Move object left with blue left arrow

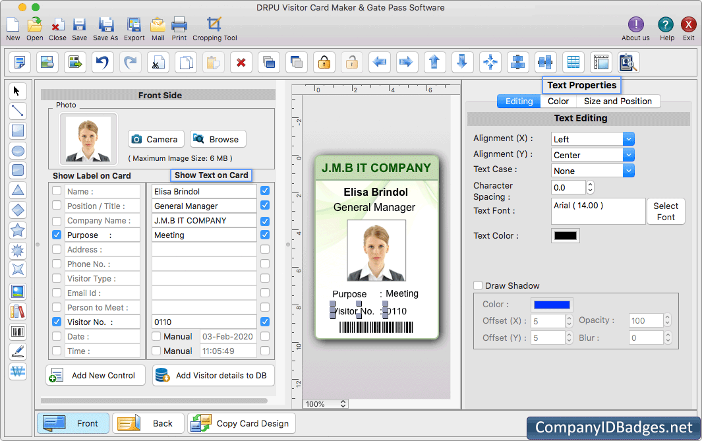click(x=380, y=62)
